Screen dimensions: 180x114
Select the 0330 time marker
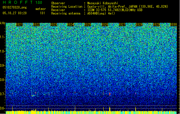[173, 25]
